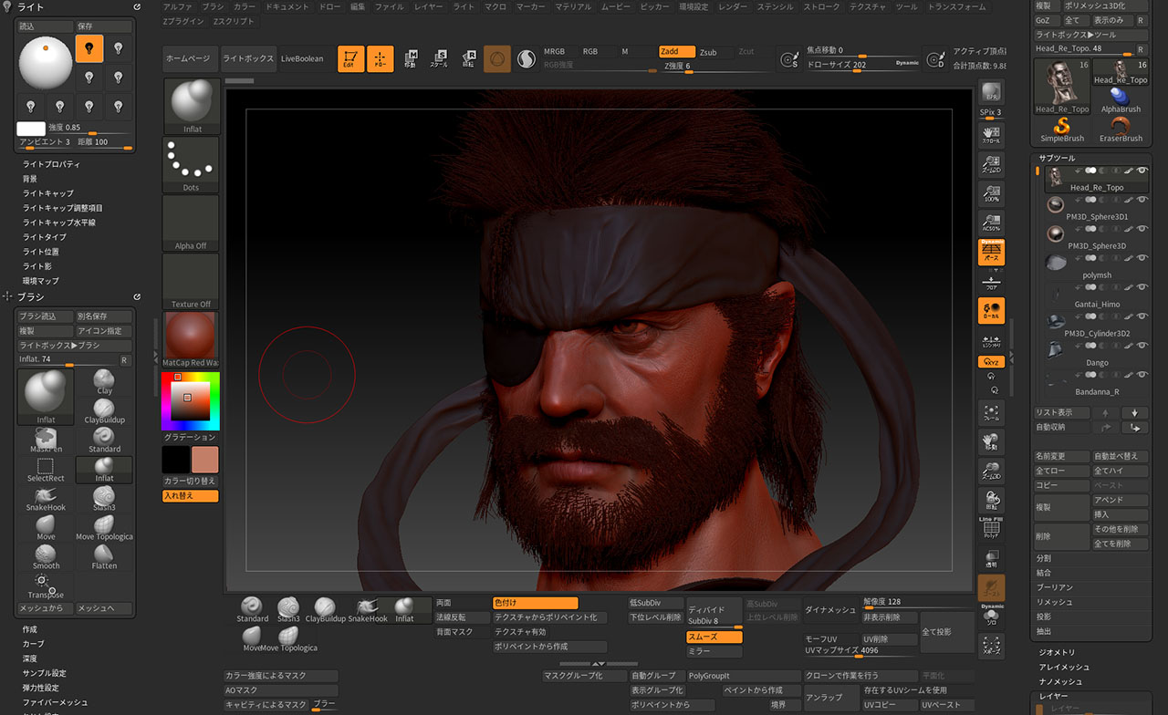
Task: Expand the ファイバーメッシュ section
Action: click(55, 702)
